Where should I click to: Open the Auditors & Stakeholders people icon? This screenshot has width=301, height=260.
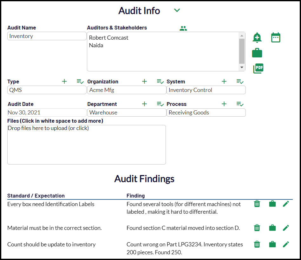point(183,29)
